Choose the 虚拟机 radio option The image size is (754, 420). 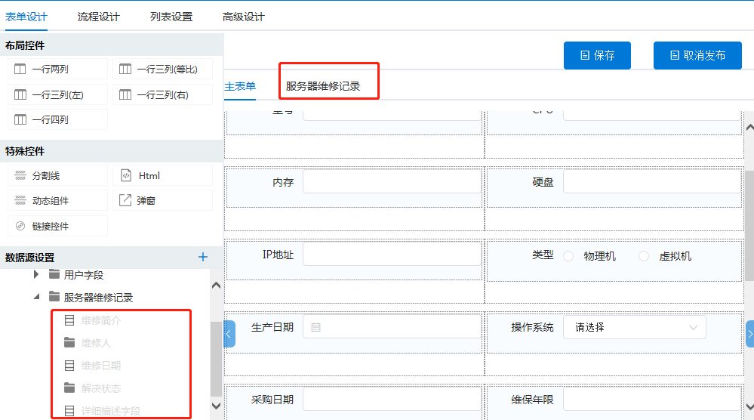644,256
